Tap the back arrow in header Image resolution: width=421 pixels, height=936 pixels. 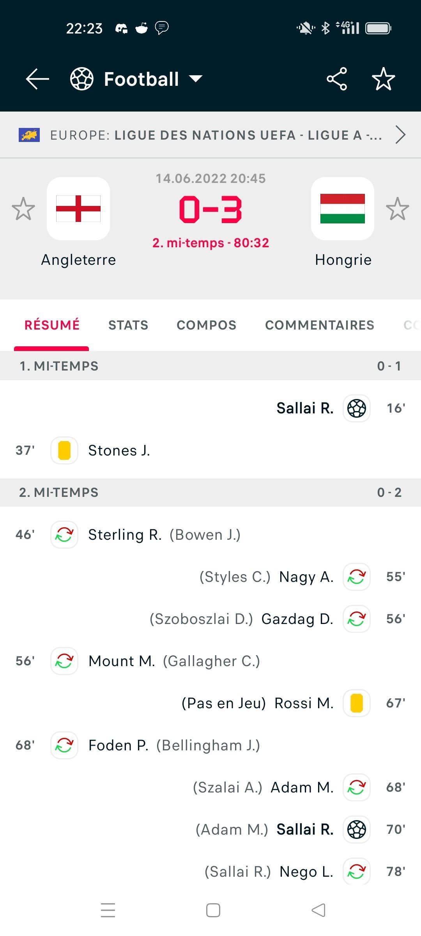click(x=37, y=79)
